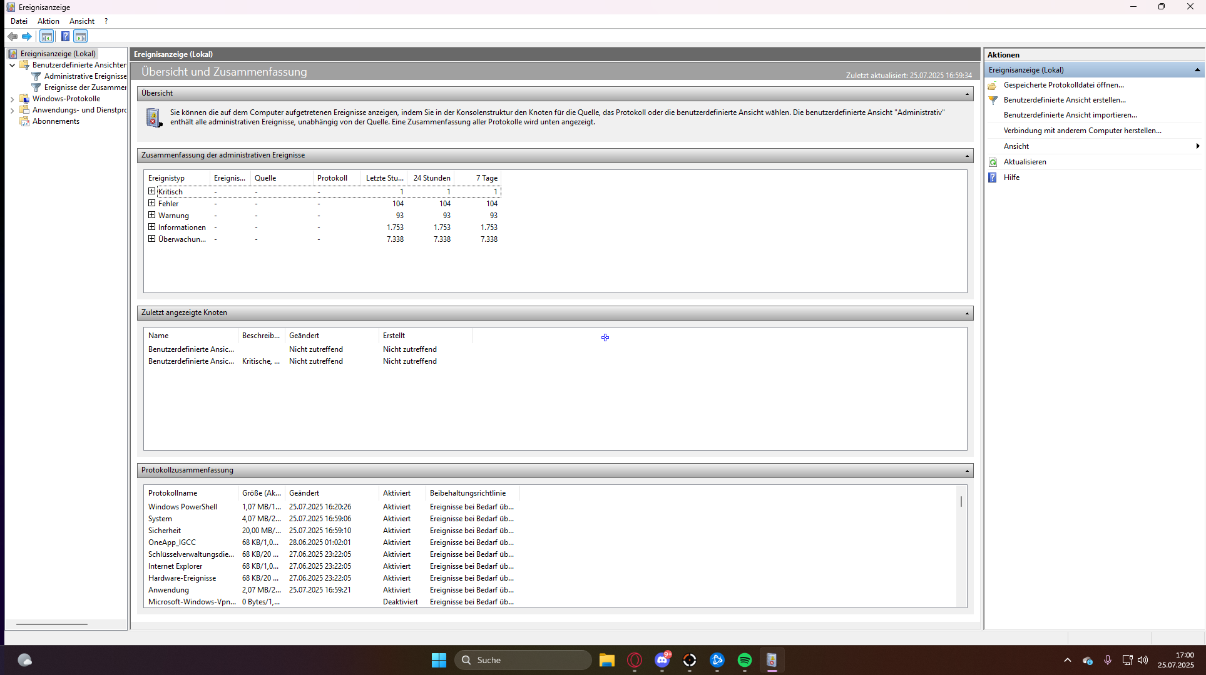Click the forward arrow toolbar icon
Image resolution: width=1206 pixels, height=675 pixels.
pyautogui.click(x=27, y=36)
